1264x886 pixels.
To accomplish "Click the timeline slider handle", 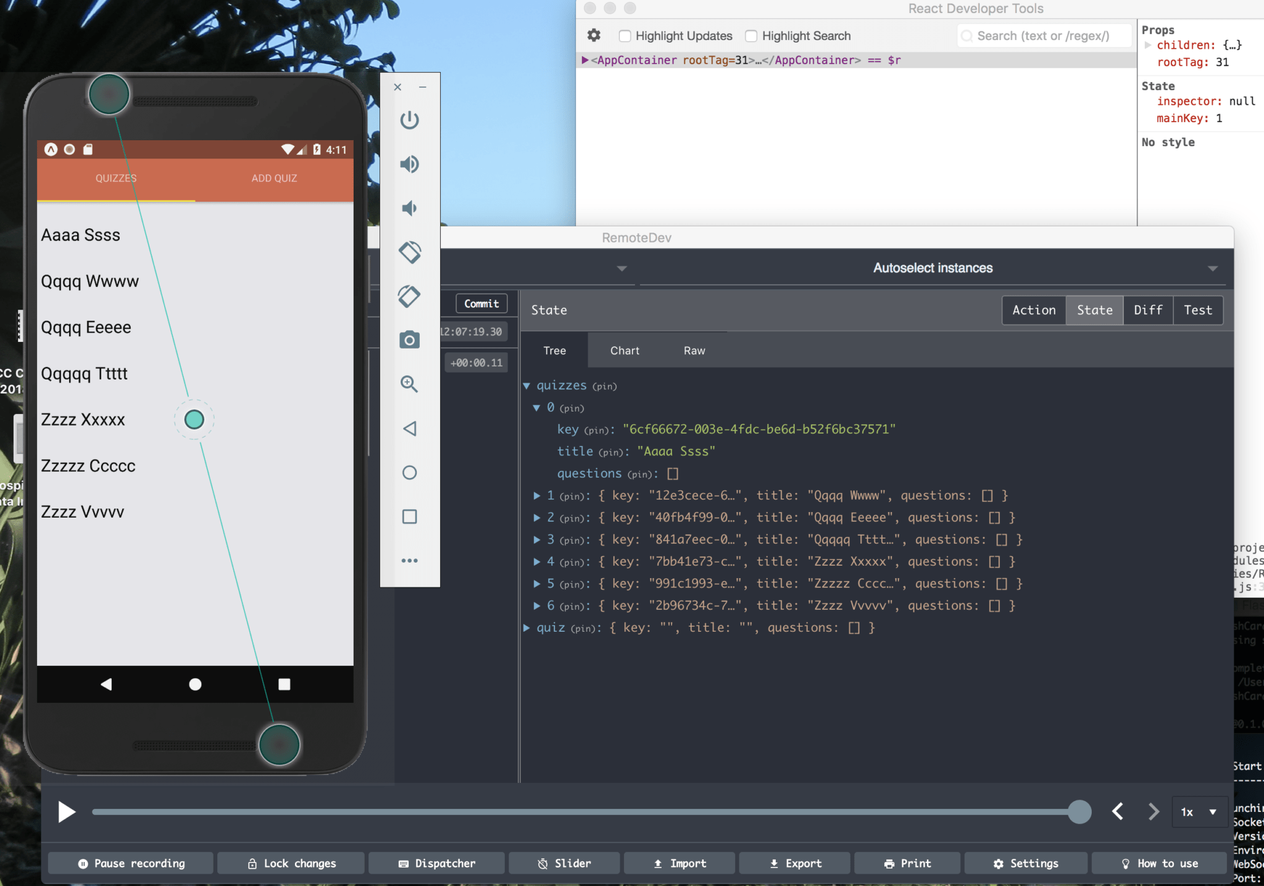I will pyautogui.click(x=1079, y=811).
